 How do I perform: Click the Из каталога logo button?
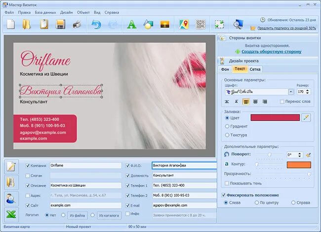pos(109,215)
